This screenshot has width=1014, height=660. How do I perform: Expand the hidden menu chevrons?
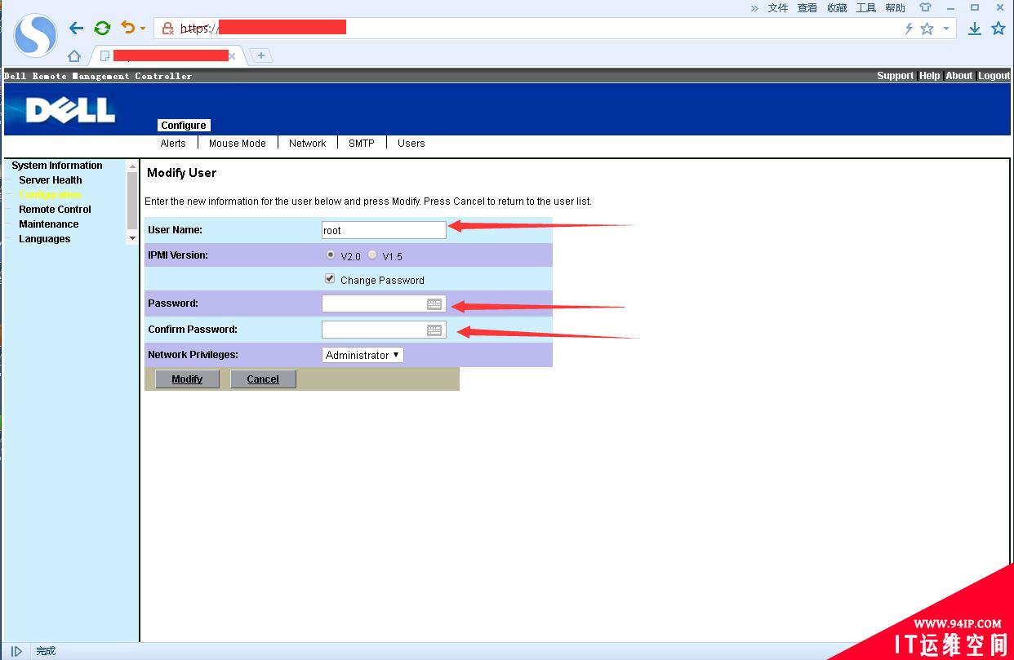(754, 8)
